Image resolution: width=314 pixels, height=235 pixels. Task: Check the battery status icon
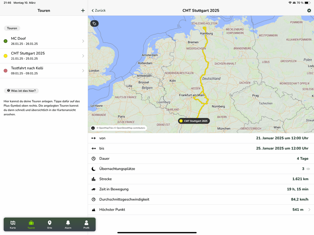pyautogui.click(x=307, y=3)
